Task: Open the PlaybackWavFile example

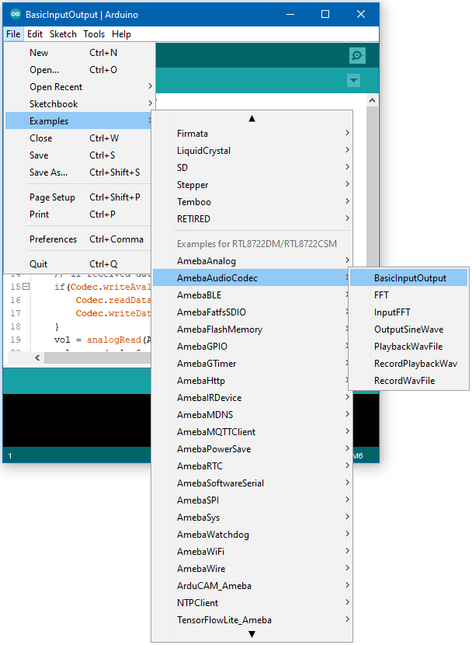Action: click(408, 347)
